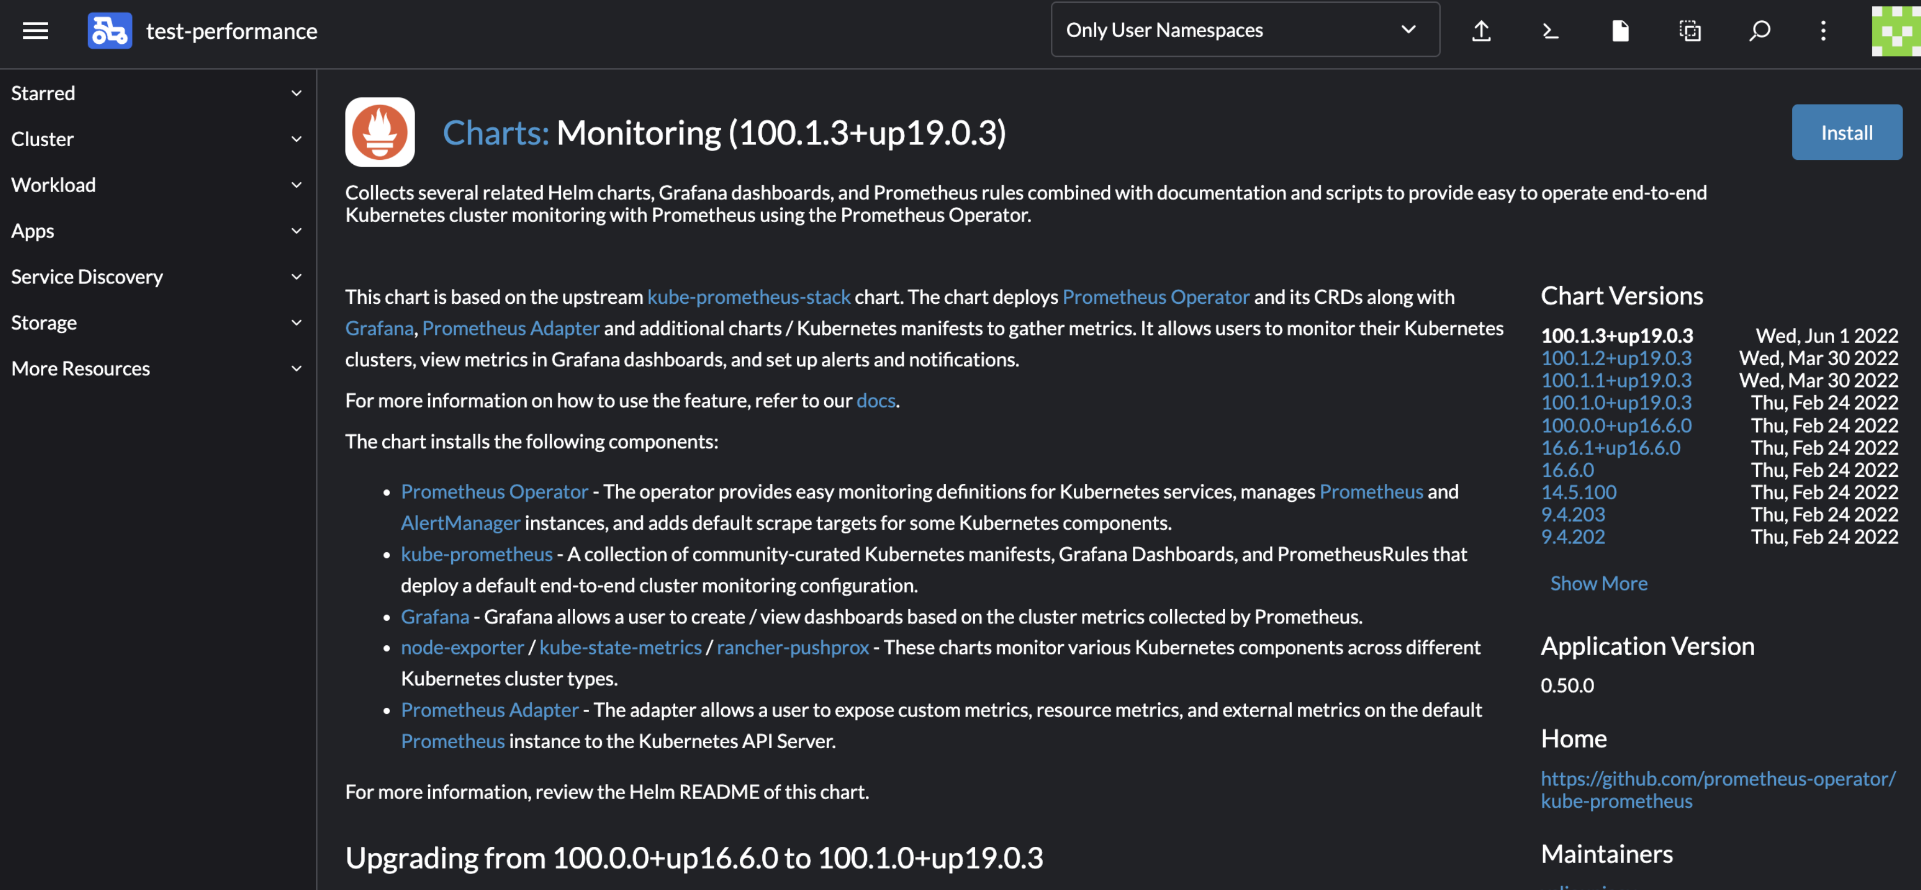Select chart version 16.6.1+up16.6.0
This screenshot has height=890, width=1921.
(x=1611, y=447)
